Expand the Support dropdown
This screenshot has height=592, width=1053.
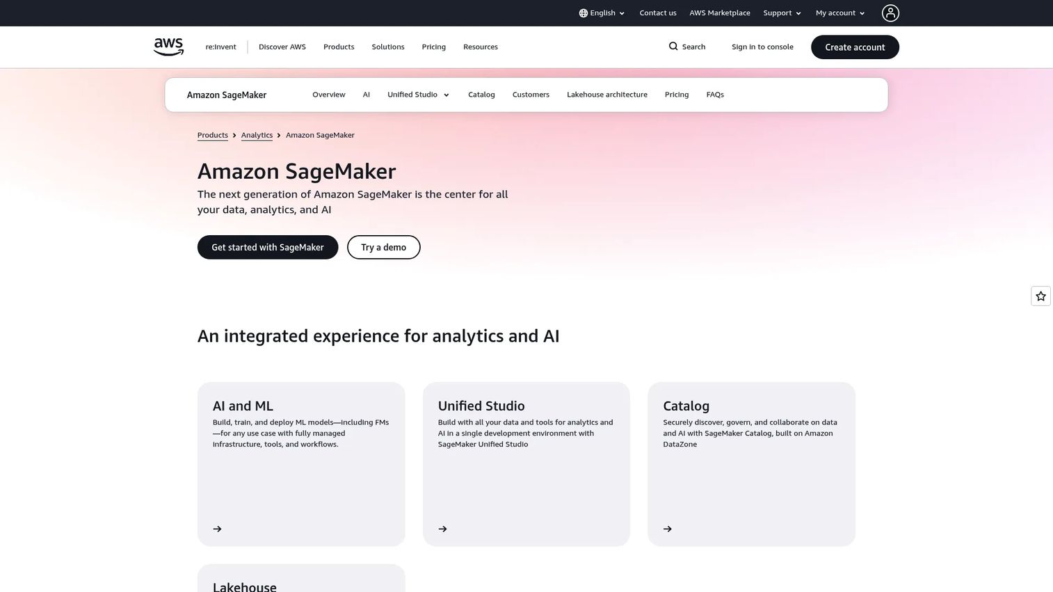click(x=782, y=13)
